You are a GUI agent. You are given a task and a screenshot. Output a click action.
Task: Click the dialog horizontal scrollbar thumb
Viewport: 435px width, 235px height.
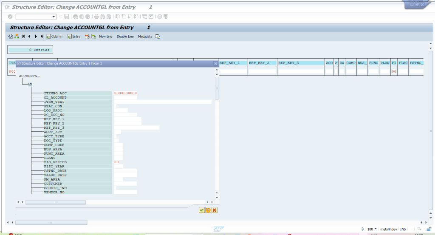tap(56, 202)
